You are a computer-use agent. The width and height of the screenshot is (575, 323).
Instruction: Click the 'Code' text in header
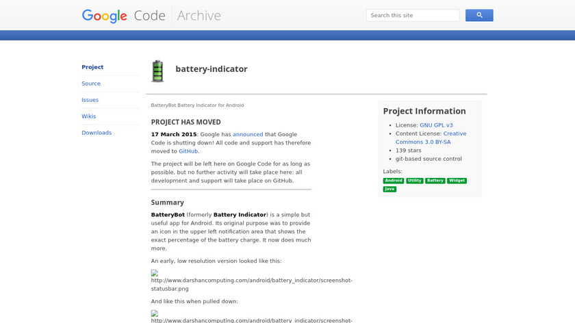point(150,16)
